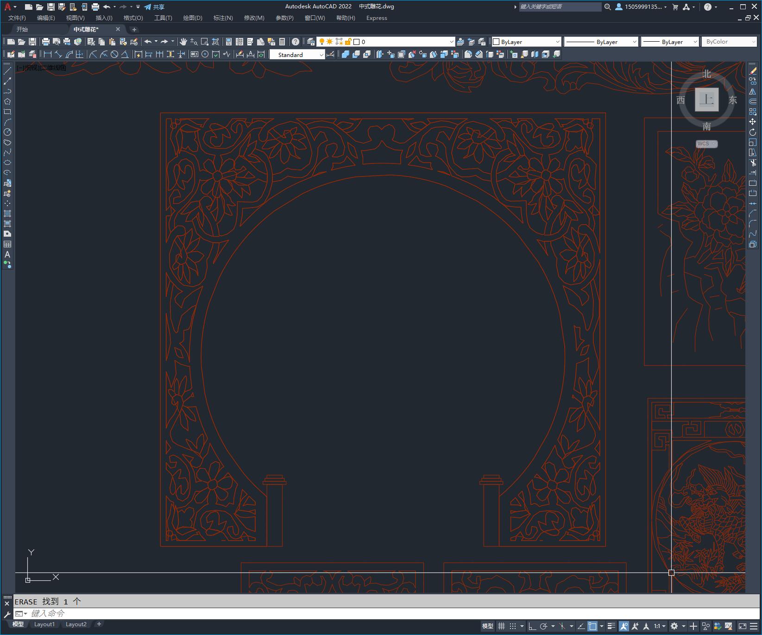Switch to Layout1 tab
This screenshot has height=635, width=762.
(x=44, y=624)
